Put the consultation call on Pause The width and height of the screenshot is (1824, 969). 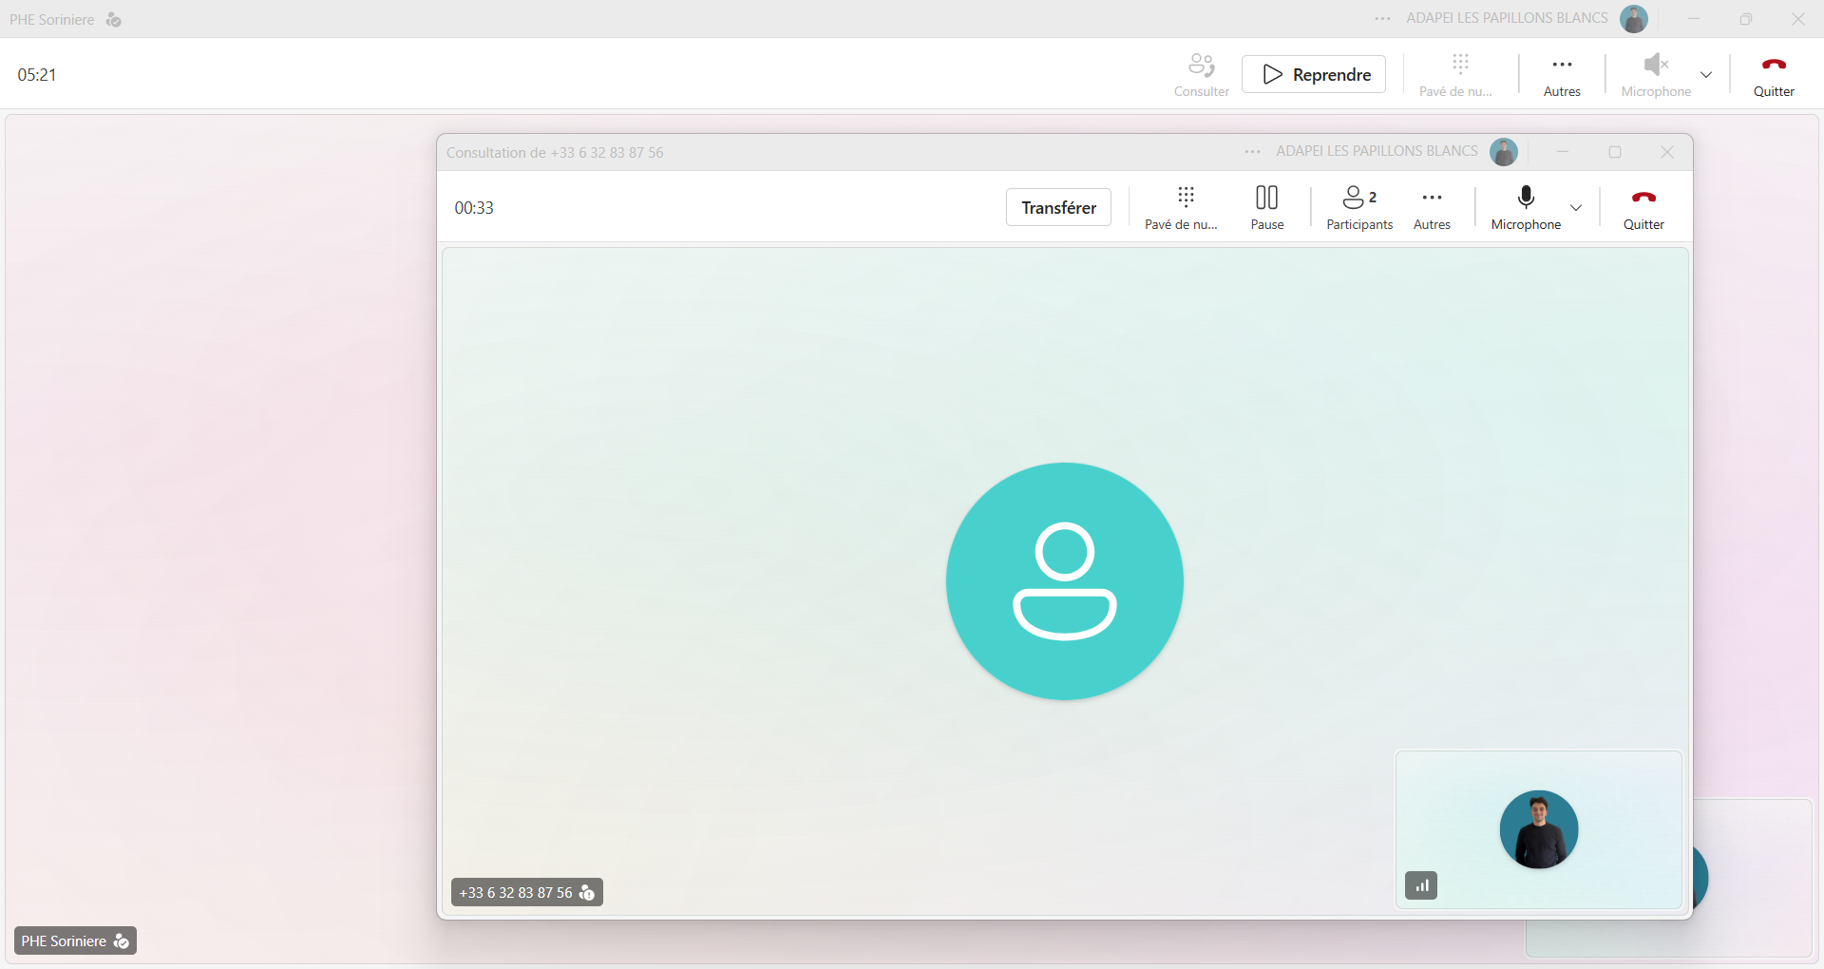1266,207
